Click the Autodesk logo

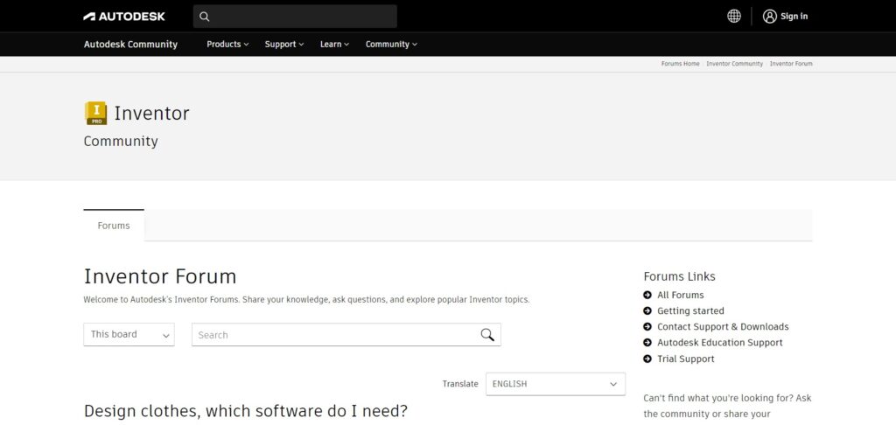coord(124,17)
